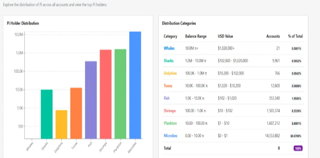Click the $1 - $10 USD value
The image size is (320, 158).
224,123
